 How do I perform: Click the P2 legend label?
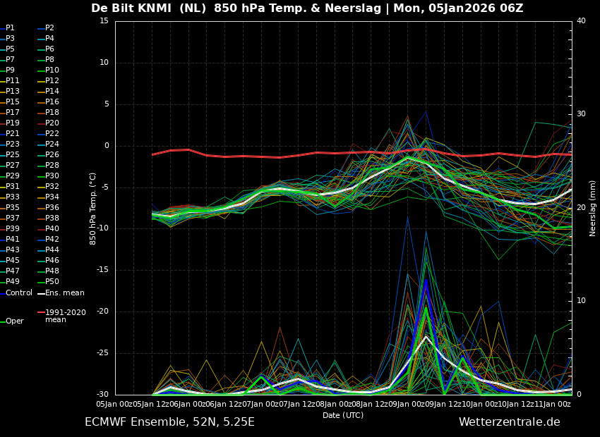(49, 28)
